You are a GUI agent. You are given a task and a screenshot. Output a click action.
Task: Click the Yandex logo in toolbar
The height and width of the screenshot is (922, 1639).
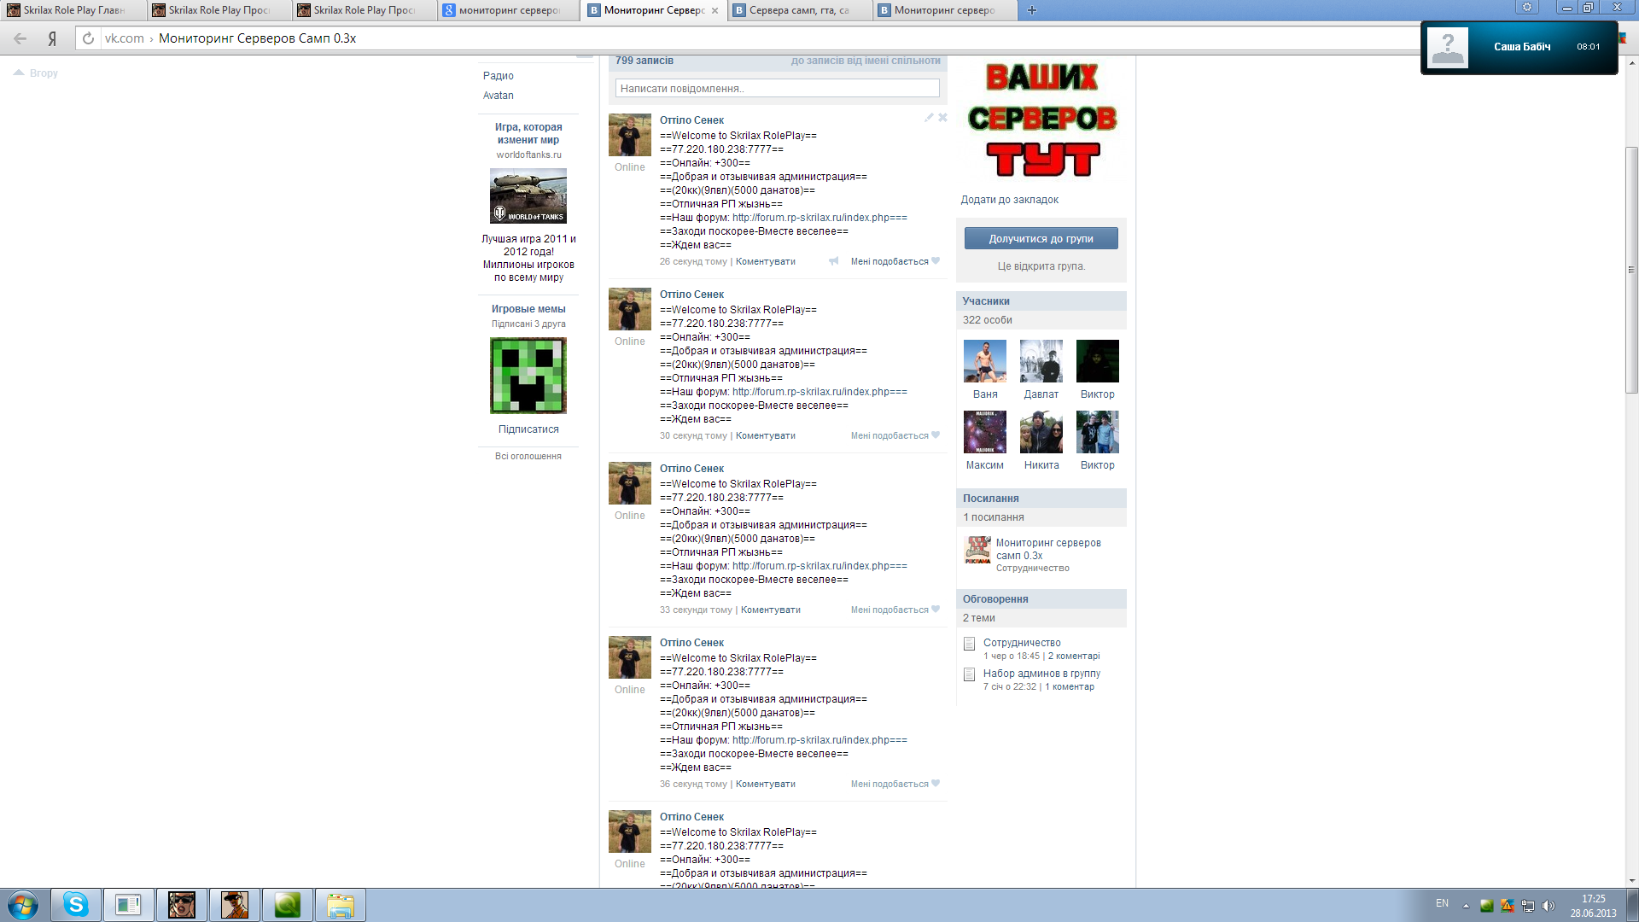pyautogui.click(x=52, y=38)
